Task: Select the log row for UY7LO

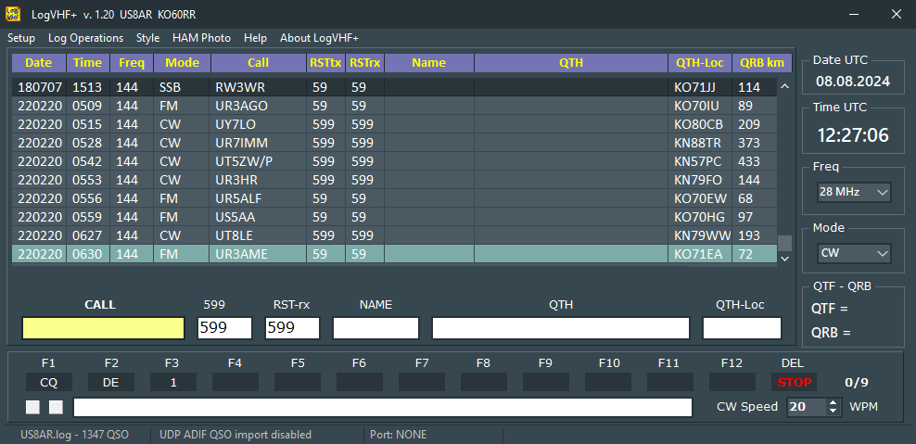Action: click(x=394, y=124)
